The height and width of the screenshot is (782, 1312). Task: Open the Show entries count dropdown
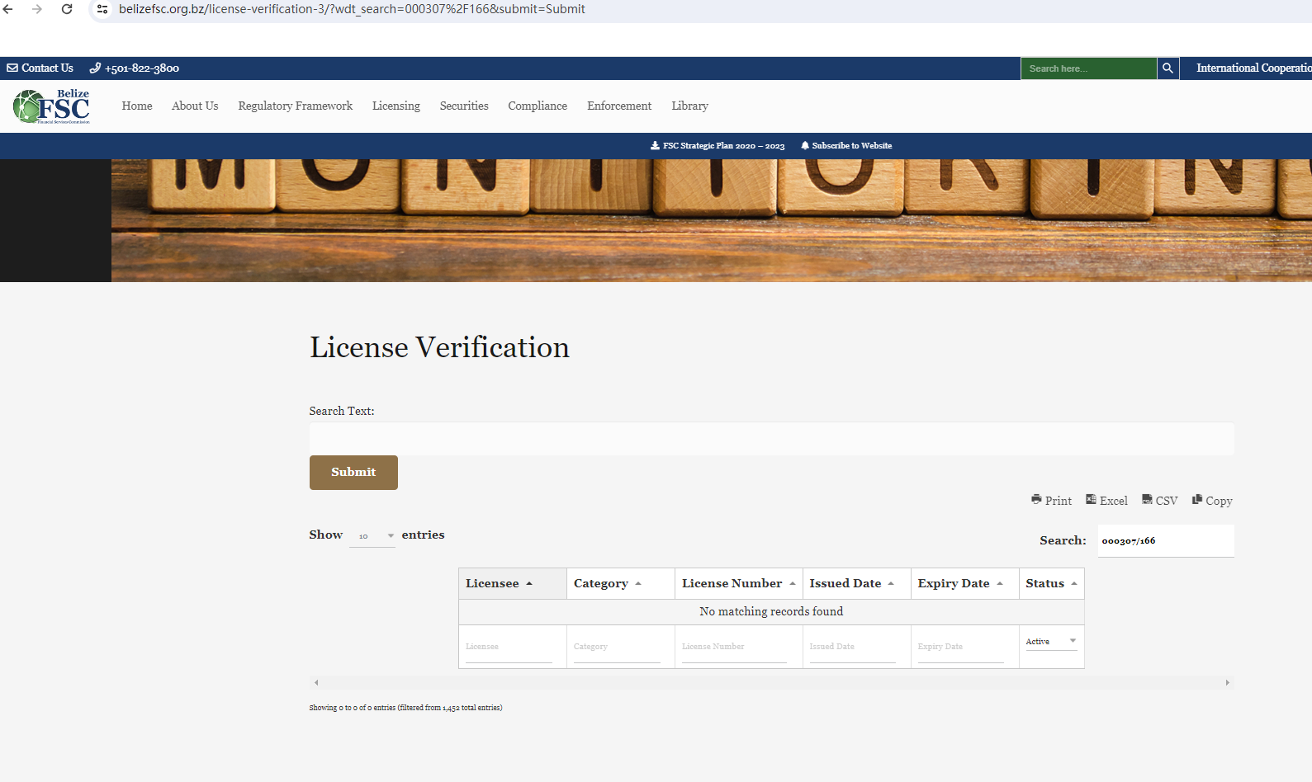(372, 536)
